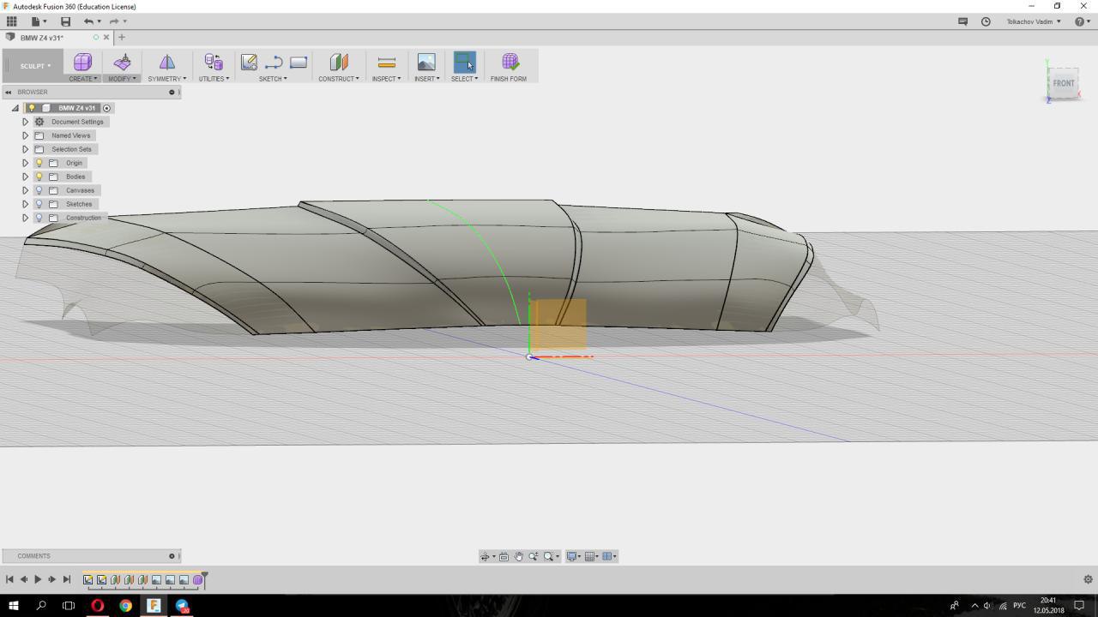Open the SCULPT workspace dropdown
Image resolution: width=1098 pixels, height=617 pixels.
click(34, 66)
